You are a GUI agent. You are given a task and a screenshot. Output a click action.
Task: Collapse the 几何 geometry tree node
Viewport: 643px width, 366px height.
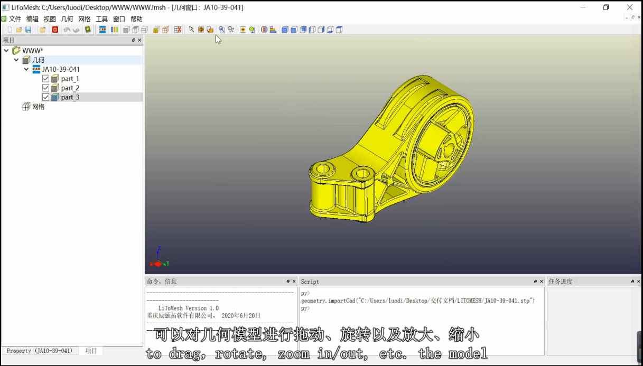[x=16, y=60]
